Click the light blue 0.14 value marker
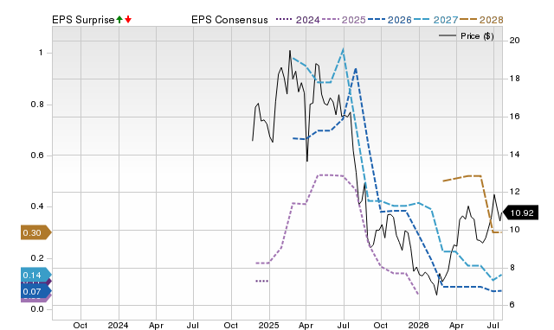Image resolution: width=554 pixels, height=330 pixels. tap(36, 275)
